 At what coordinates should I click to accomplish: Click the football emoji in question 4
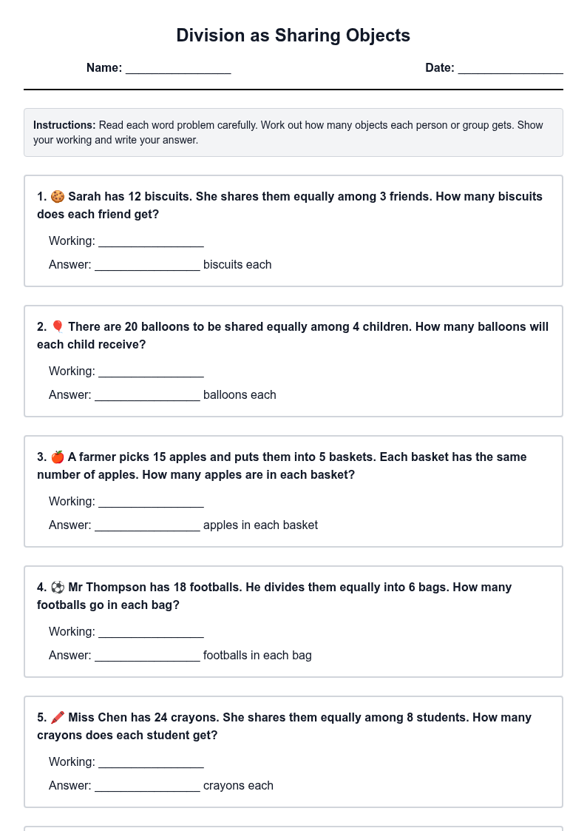pos(58,588)
